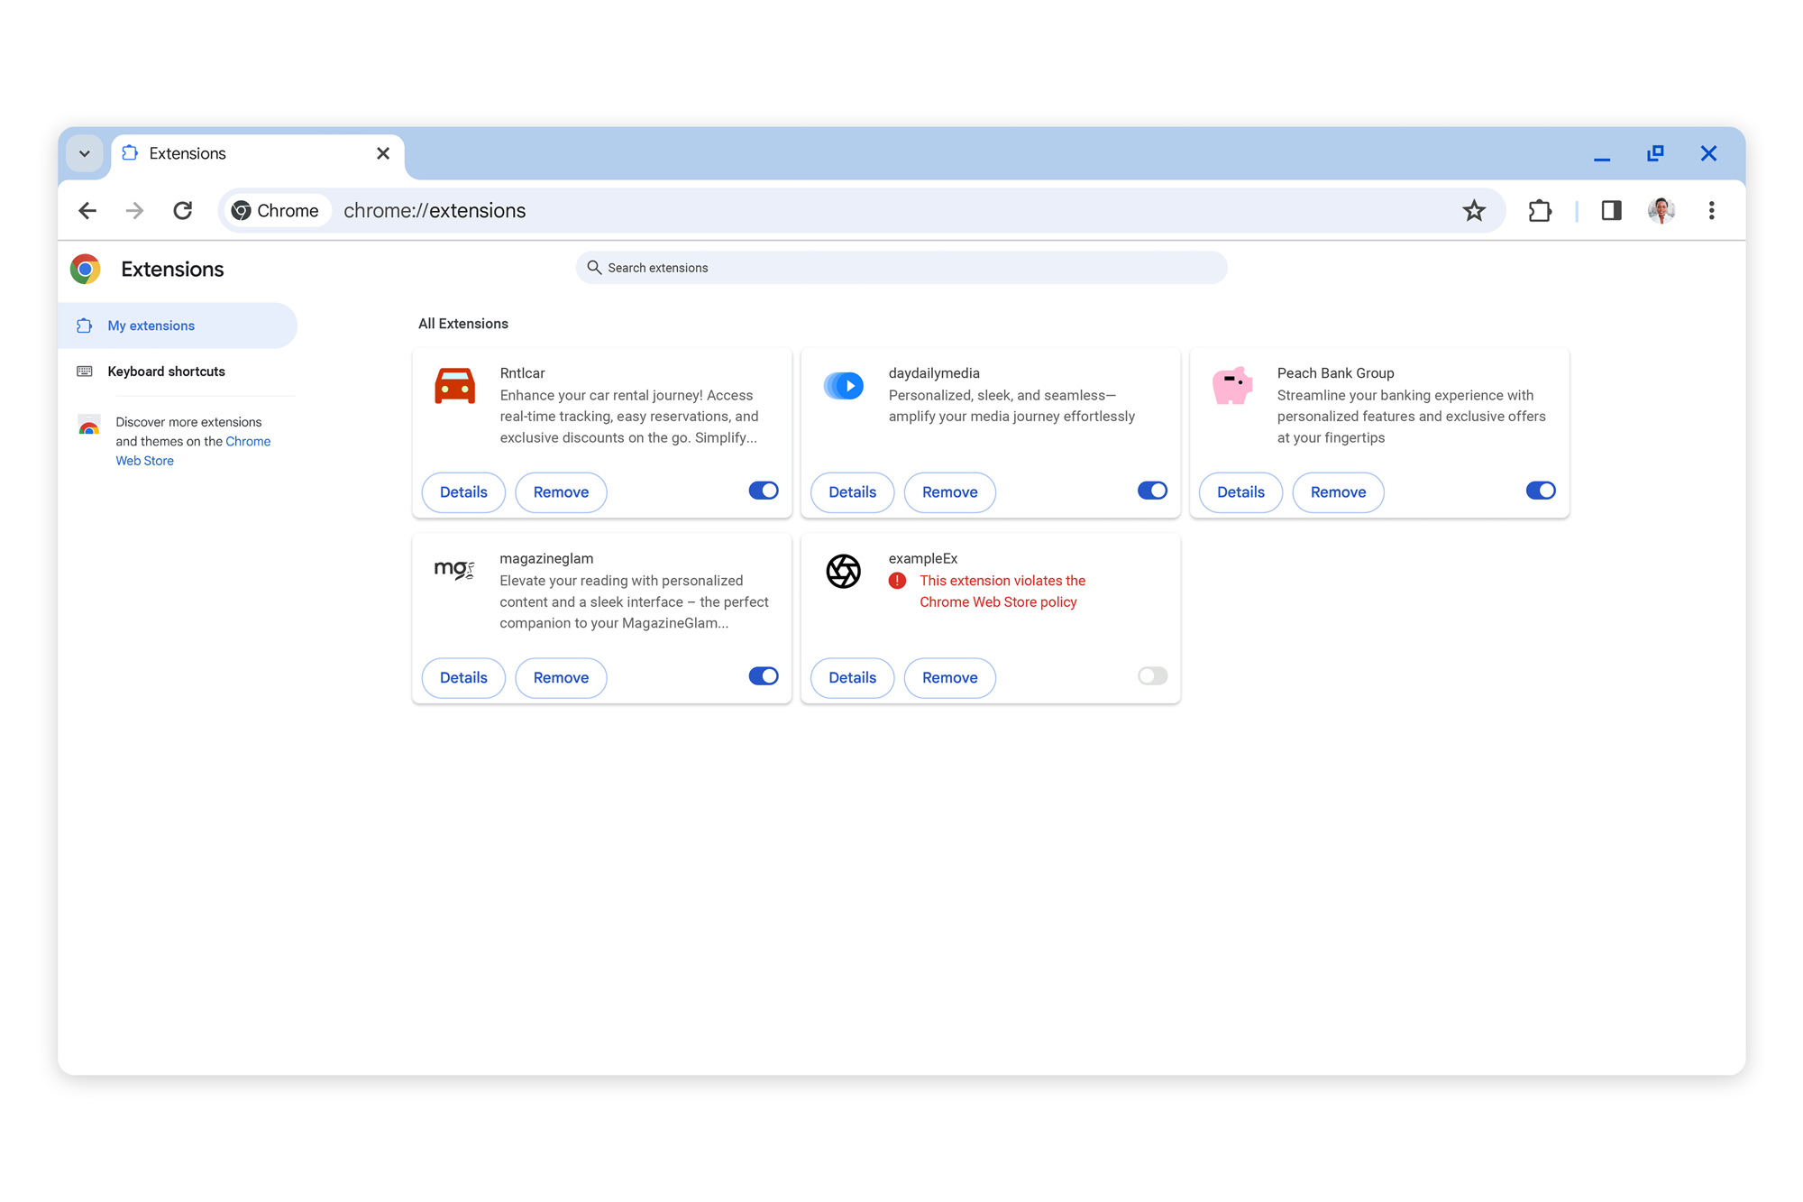Image resolution: width=1803 pixels, height=1202 pixels.
Task: Remove the daydailymedia extension
Action: click(x=949, y=492)
